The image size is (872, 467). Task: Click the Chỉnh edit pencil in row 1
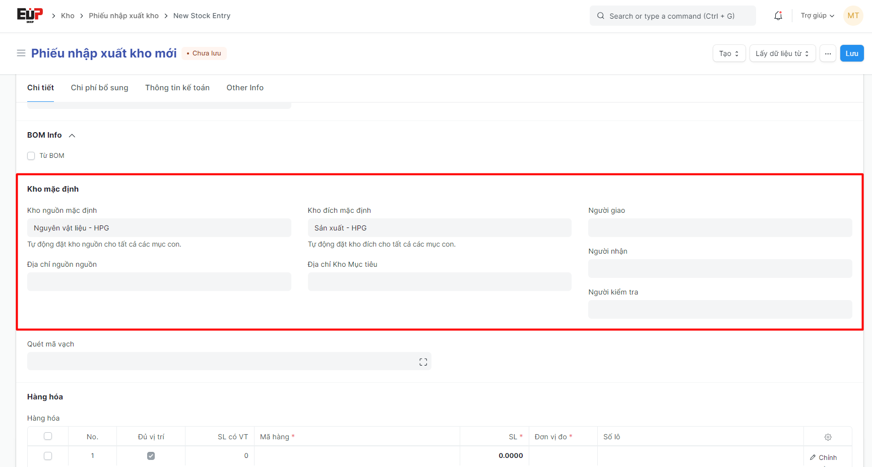823,457
